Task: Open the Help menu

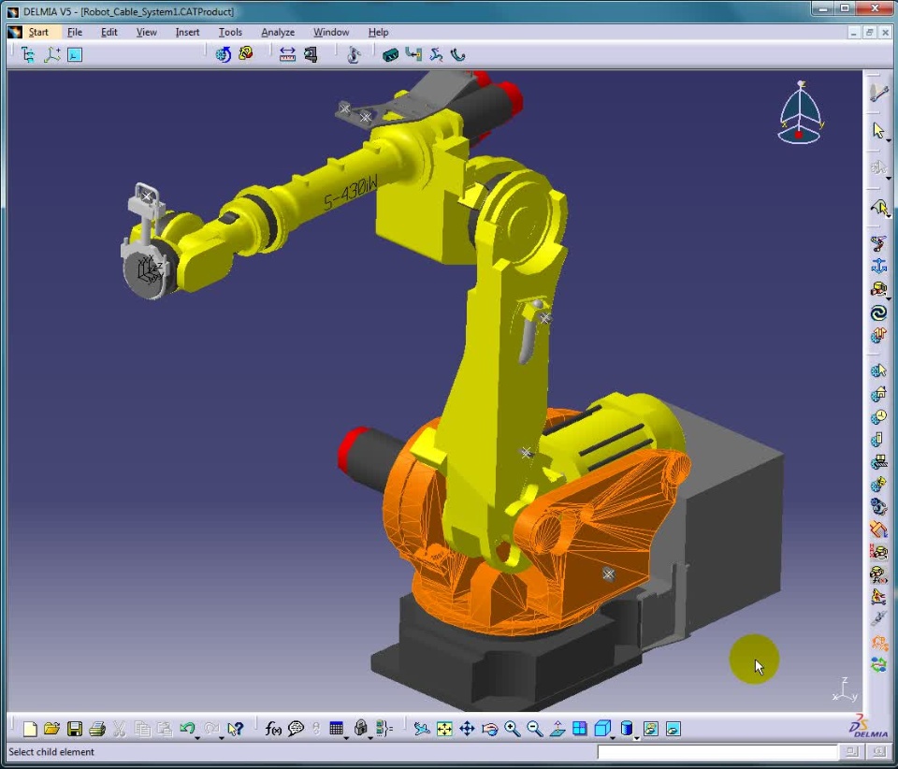Action: click(x=378, y=32)
